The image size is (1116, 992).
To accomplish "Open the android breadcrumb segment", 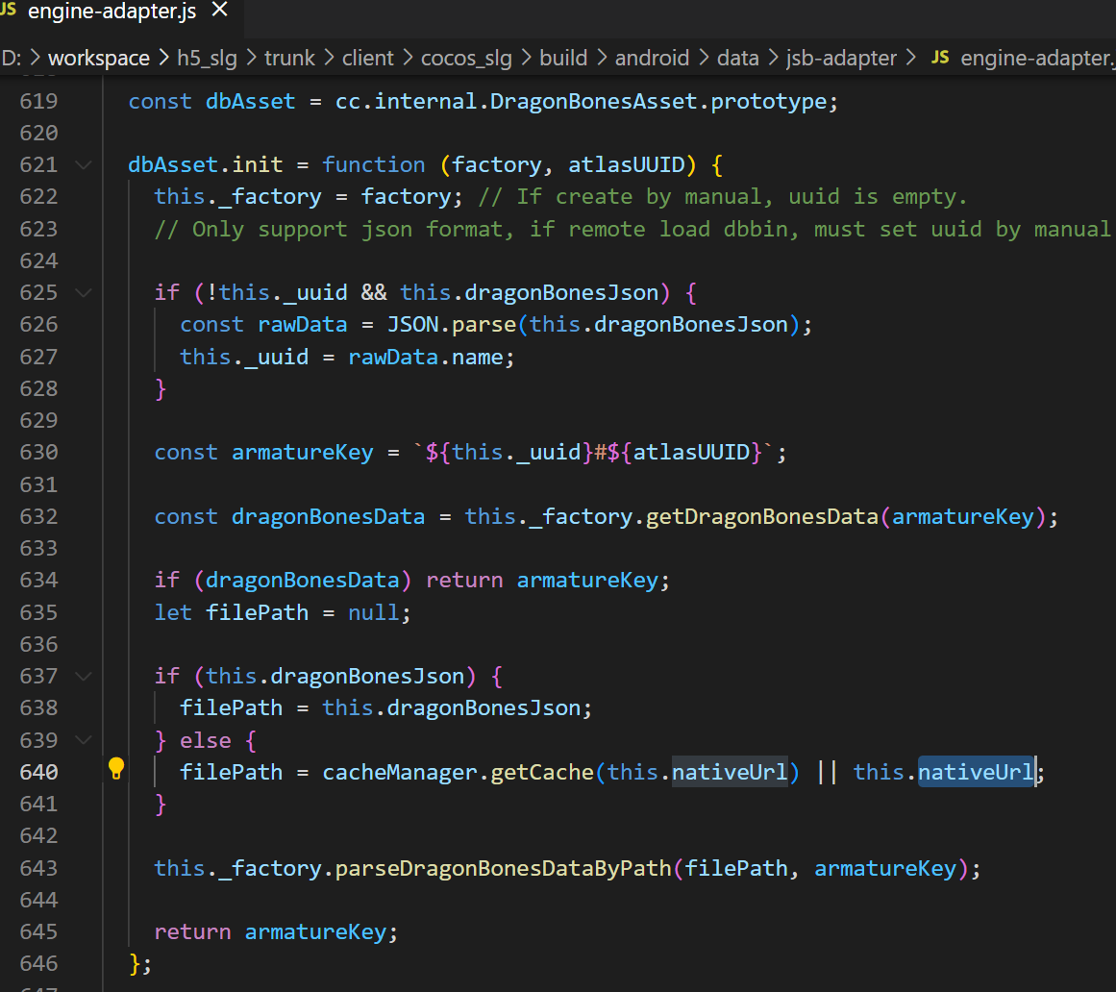I will tap(652, 58).
